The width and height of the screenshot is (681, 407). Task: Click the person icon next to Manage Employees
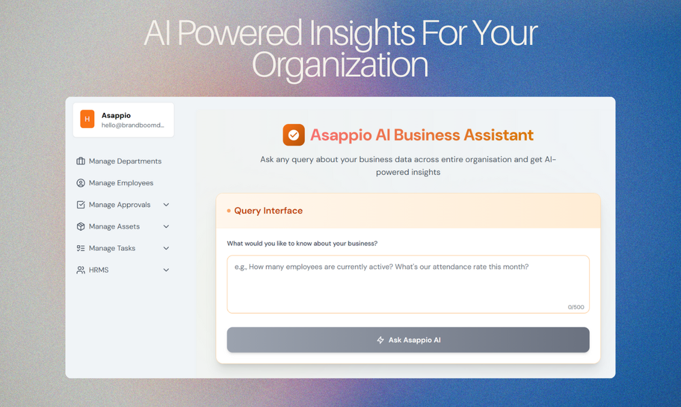point(81,182)
